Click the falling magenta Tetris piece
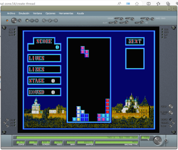This screenshot has width=178, height=150. tap(85, 52)
